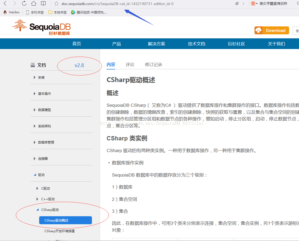This screenshot has height=241, width=299.
Task: Switch to the 修订记录 tab
Action: [x=153, y=65]
